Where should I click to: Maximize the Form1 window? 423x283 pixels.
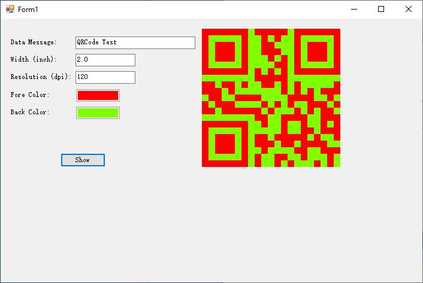(x=381, y=9)
